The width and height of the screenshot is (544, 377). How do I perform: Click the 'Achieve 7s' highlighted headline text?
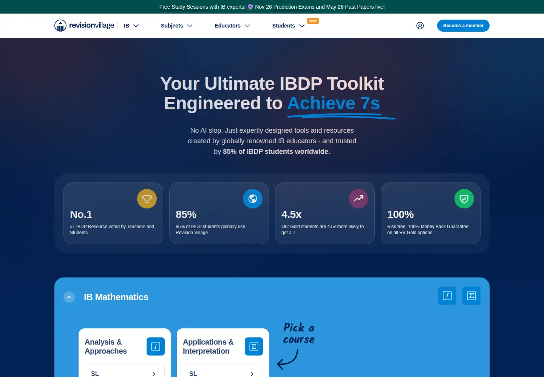coord(334,103)
